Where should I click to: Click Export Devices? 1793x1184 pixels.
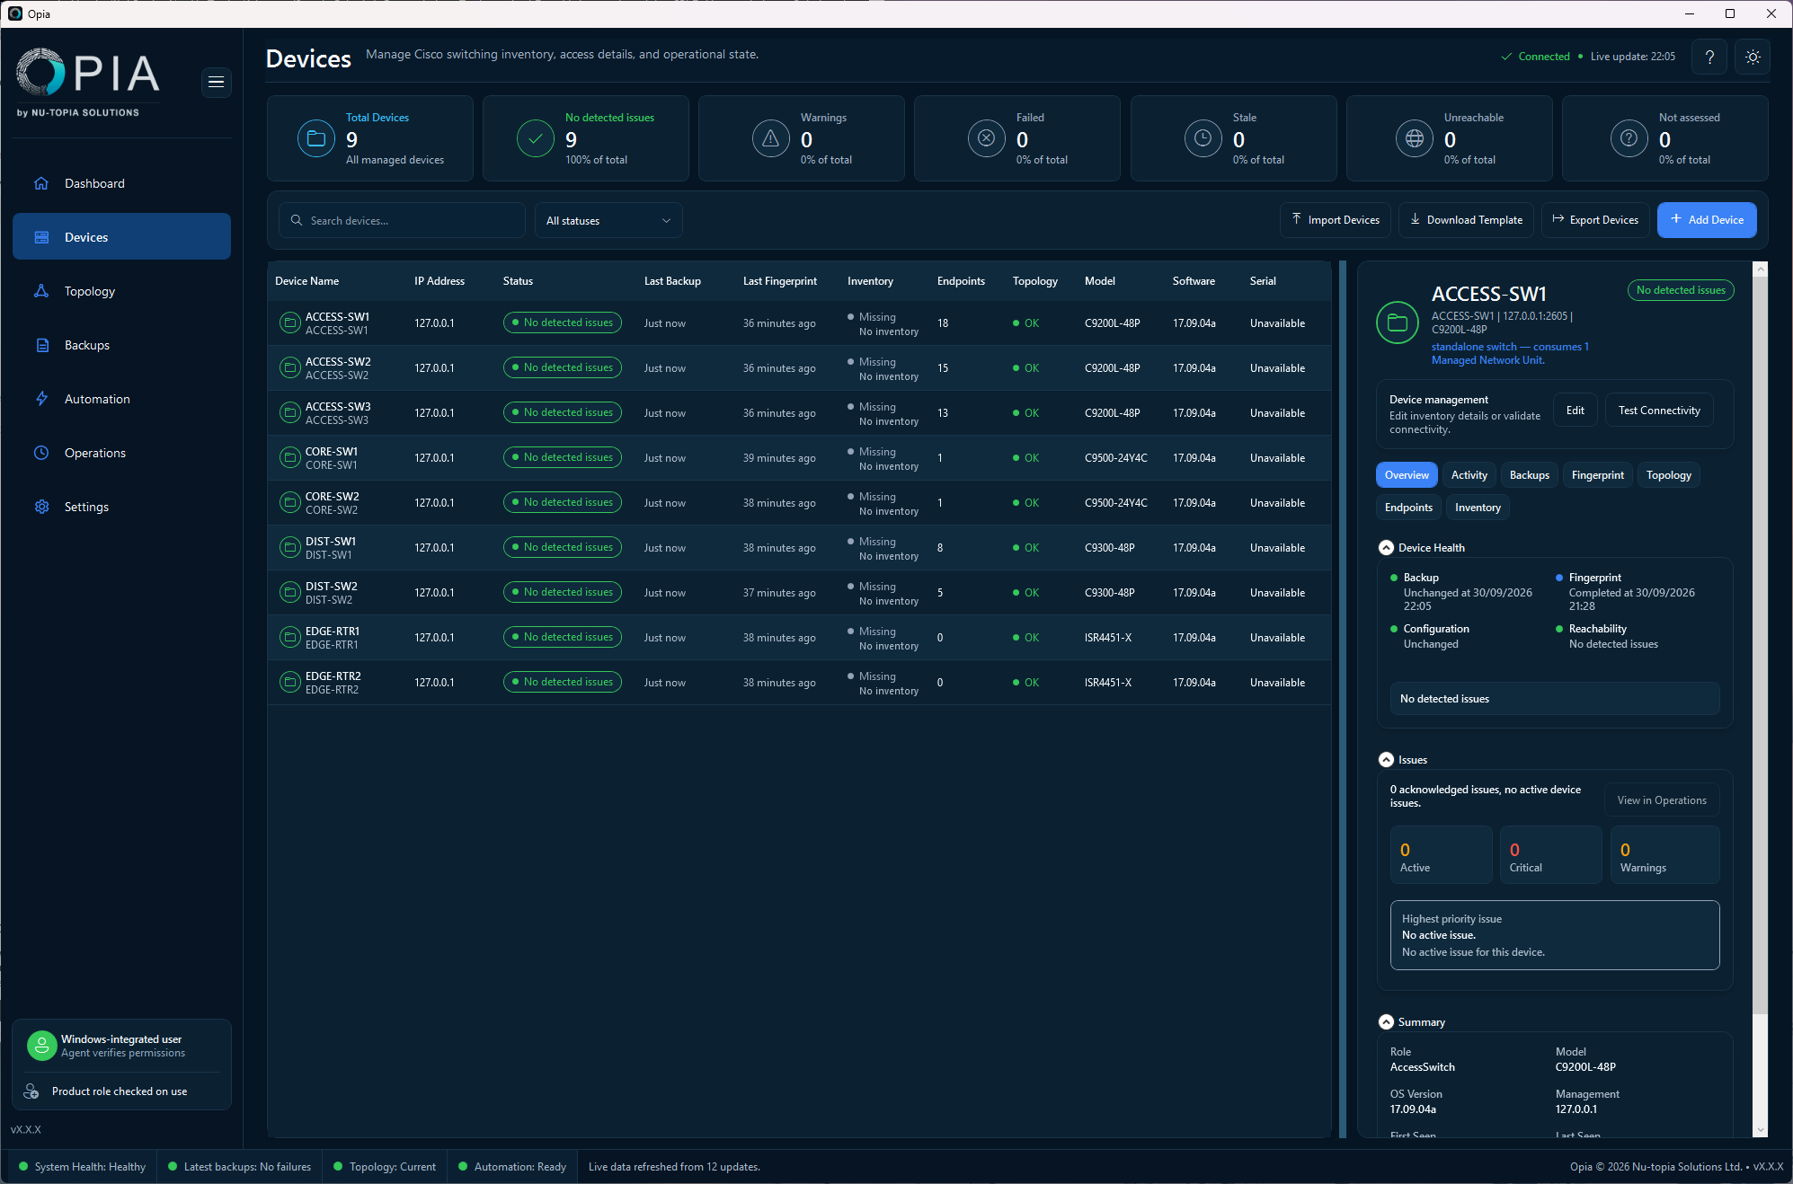[1594, 220]
